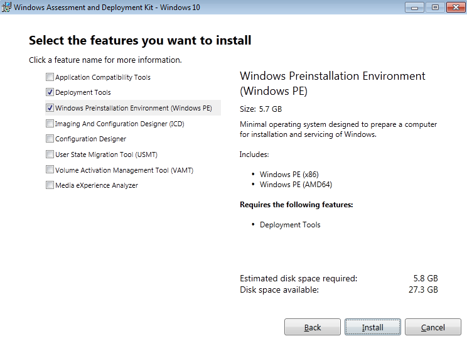Check the Configuration Designer checkbox
The width and height of the screenshot is (467, 341).
point(50,139)
